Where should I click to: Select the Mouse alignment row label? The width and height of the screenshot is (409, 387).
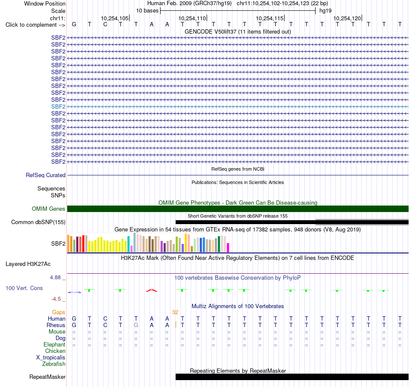coord(57,332)
